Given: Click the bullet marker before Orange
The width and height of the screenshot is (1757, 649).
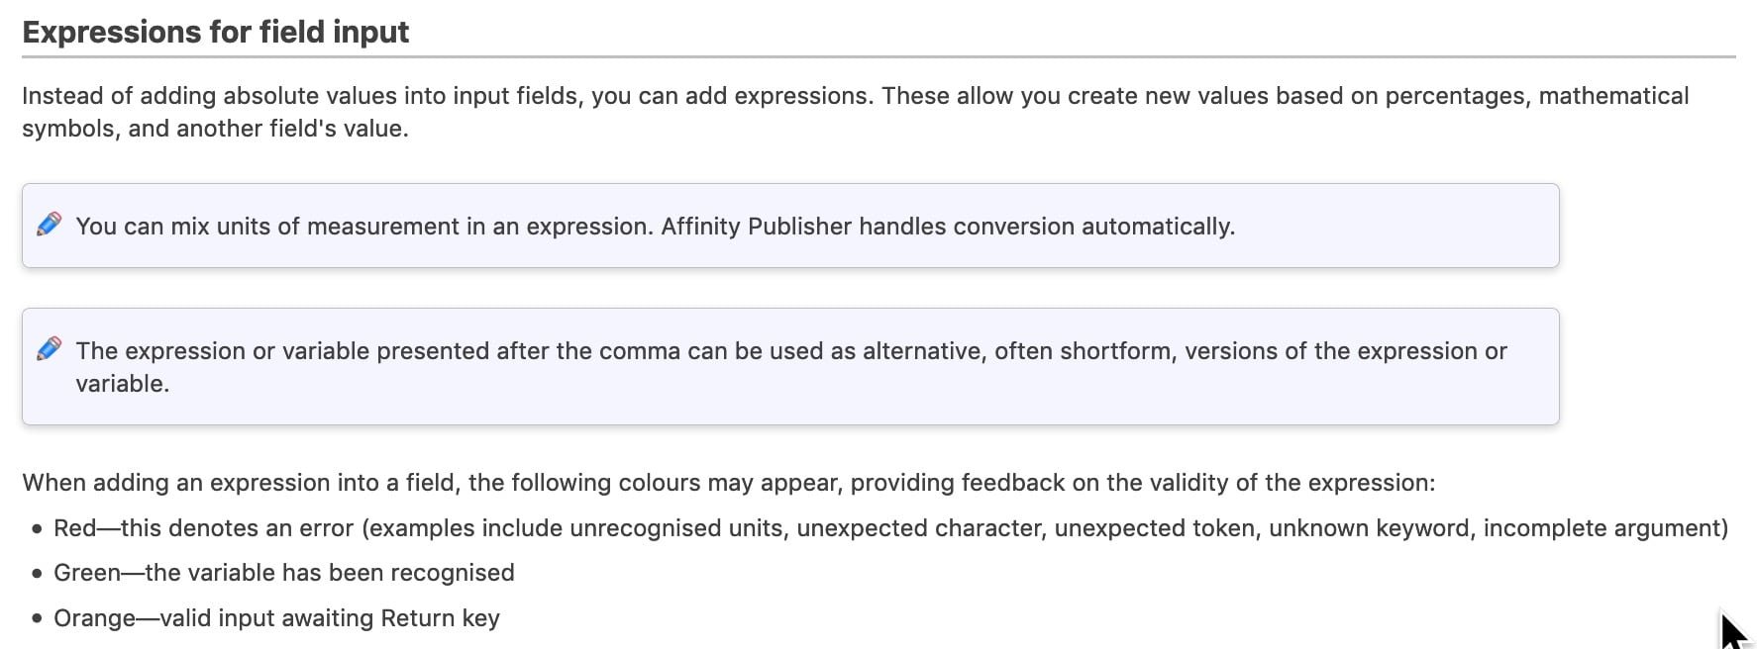Looking at the screenshot, I should point(37,619).
